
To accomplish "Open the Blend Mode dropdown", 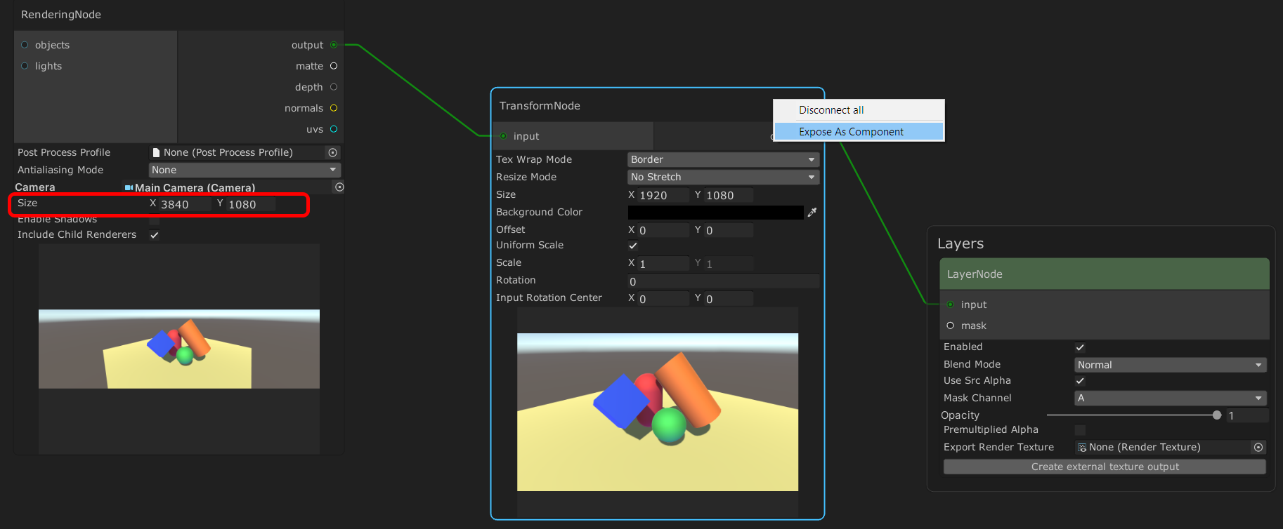I will coord(1170,365).
